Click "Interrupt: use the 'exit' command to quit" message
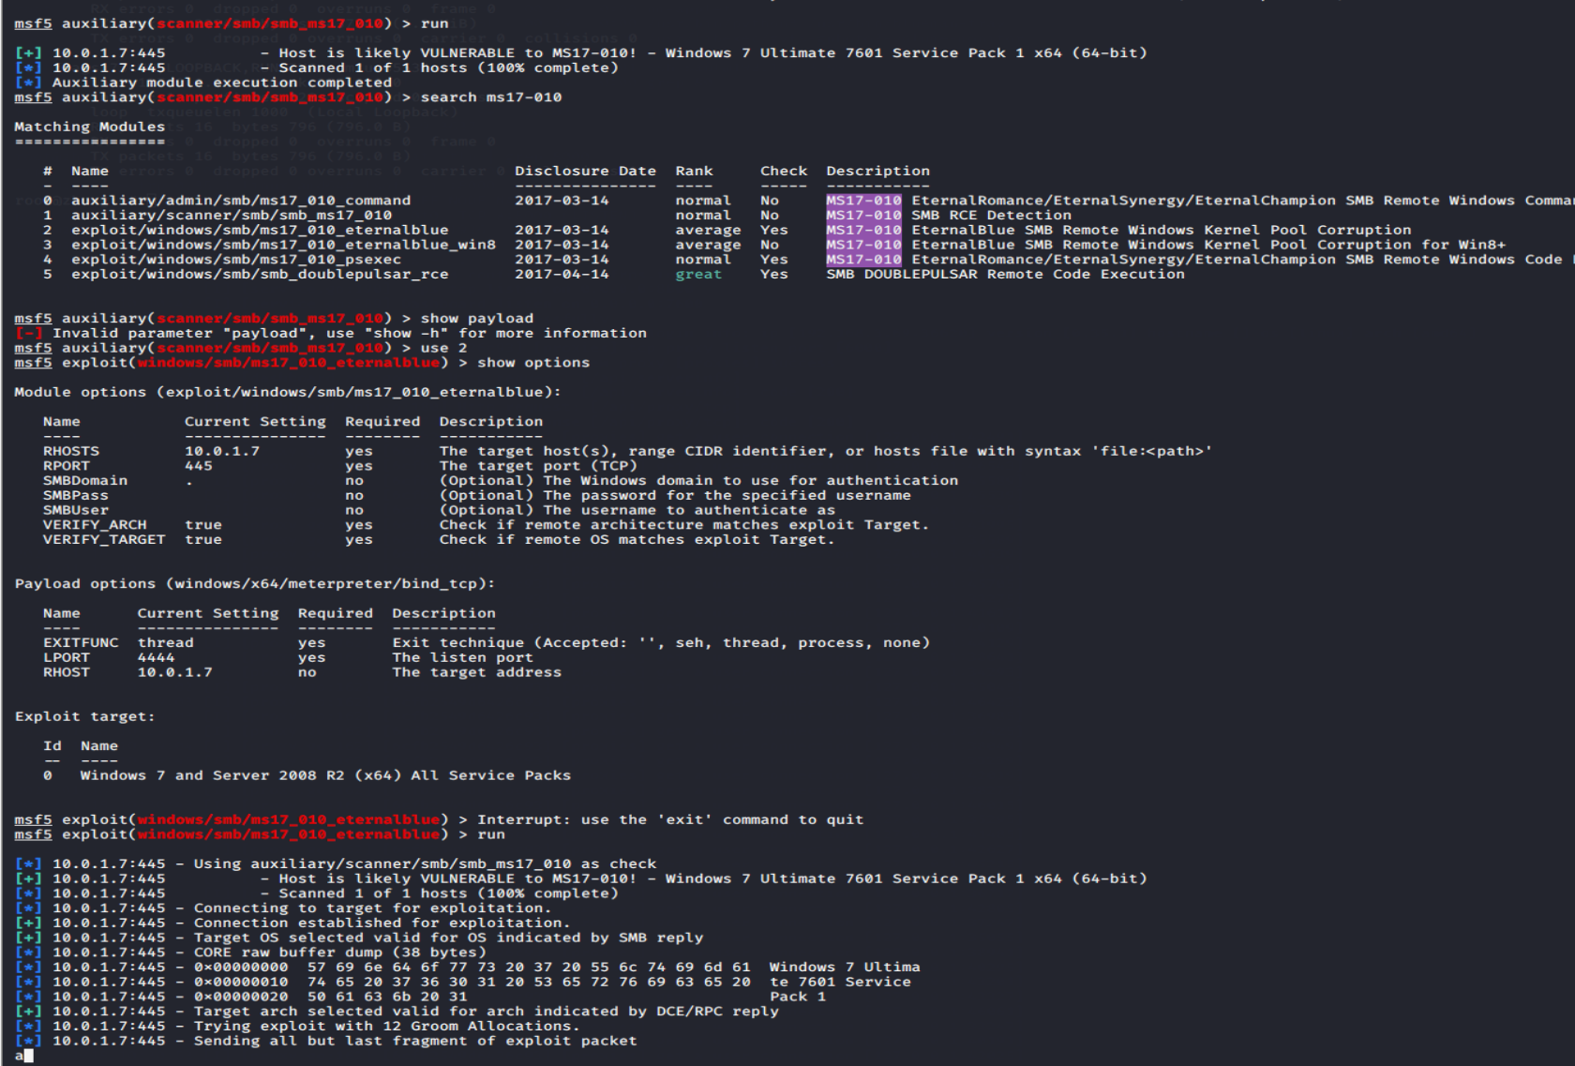1575x1066 pixels. pos(670,820)
